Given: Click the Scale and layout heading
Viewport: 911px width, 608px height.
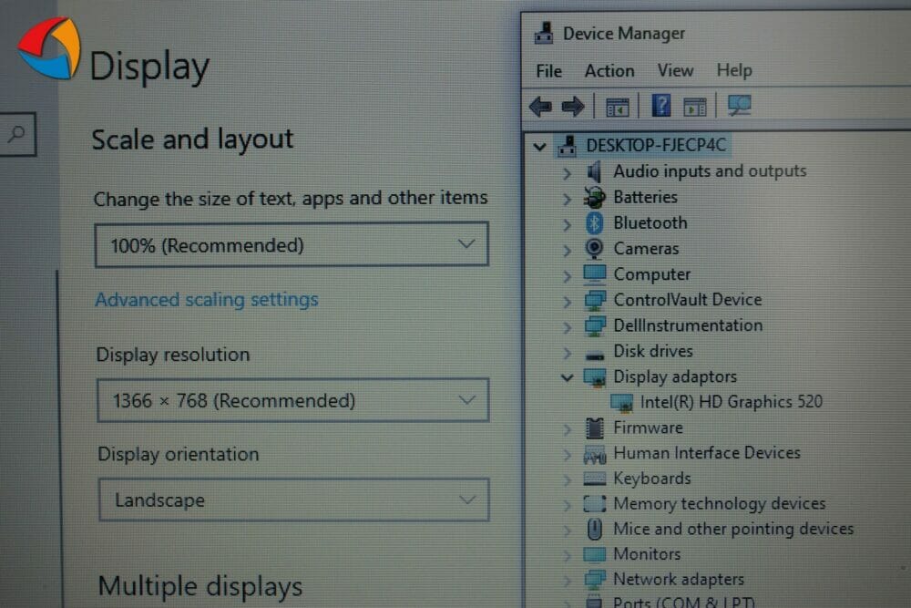Looking at the screenshot, I should [192, 139].
